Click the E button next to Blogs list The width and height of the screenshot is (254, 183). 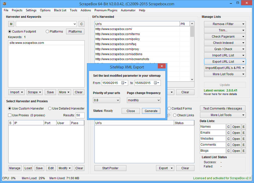point(243,151)
